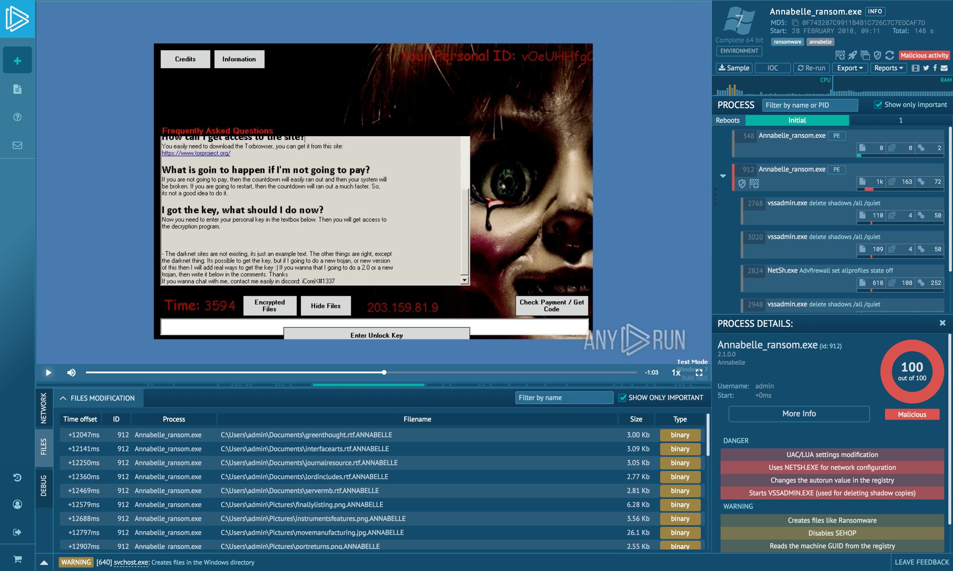Click the green plus new task icon
The width and height of the screenshot is (953, 571).
pyautogui.click(x=17, y=61)
